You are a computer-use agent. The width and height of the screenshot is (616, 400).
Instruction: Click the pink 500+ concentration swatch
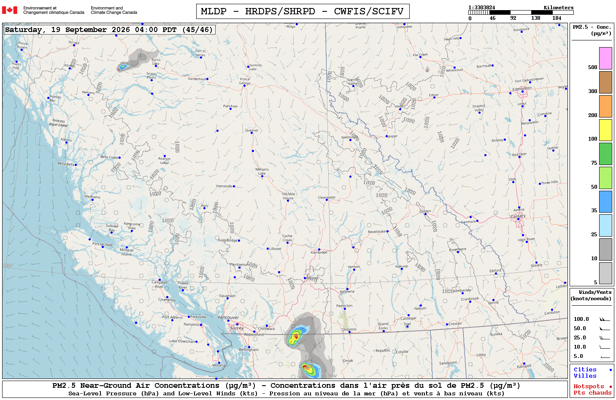tap(605, 58)
